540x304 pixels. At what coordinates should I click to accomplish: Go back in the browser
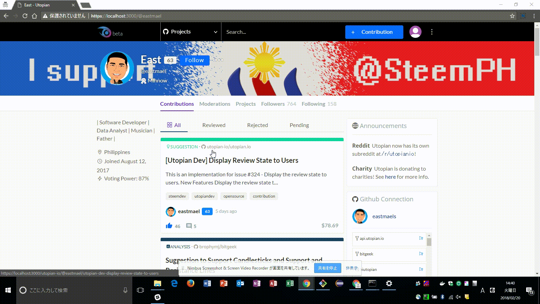point(6,16)
